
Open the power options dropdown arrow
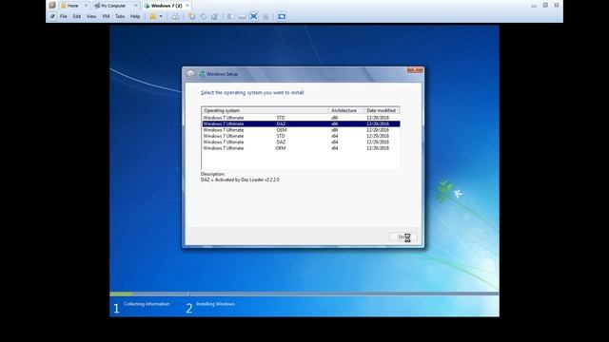click(161, 16)
